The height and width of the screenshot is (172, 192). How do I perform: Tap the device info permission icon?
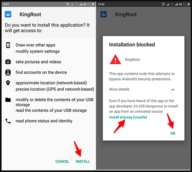pyautogui.click(x=8, y=45)
